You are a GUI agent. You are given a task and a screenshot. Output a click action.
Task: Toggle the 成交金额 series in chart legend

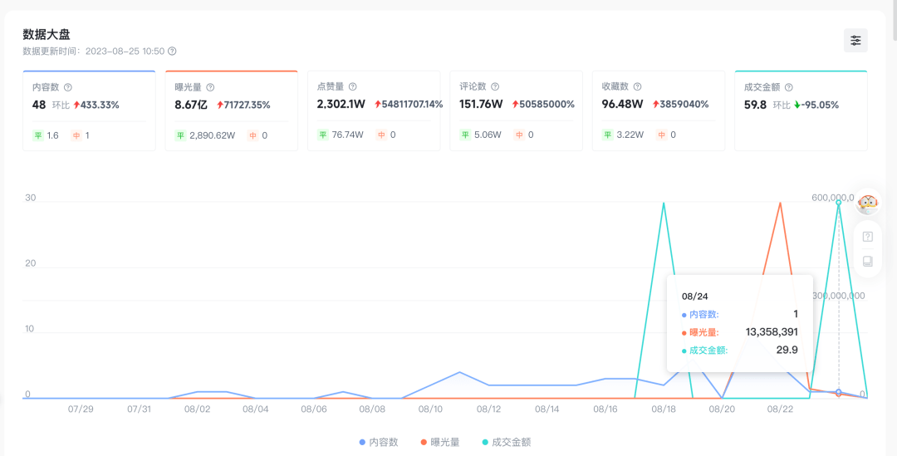pos(507,442)
